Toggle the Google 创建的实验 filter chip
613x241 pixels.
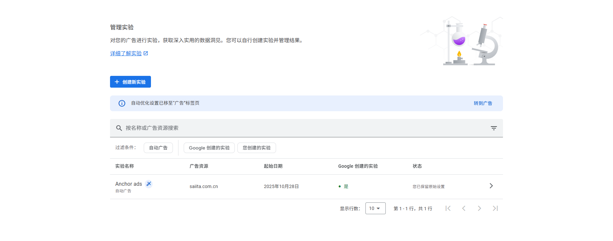(x=209, y=148)
